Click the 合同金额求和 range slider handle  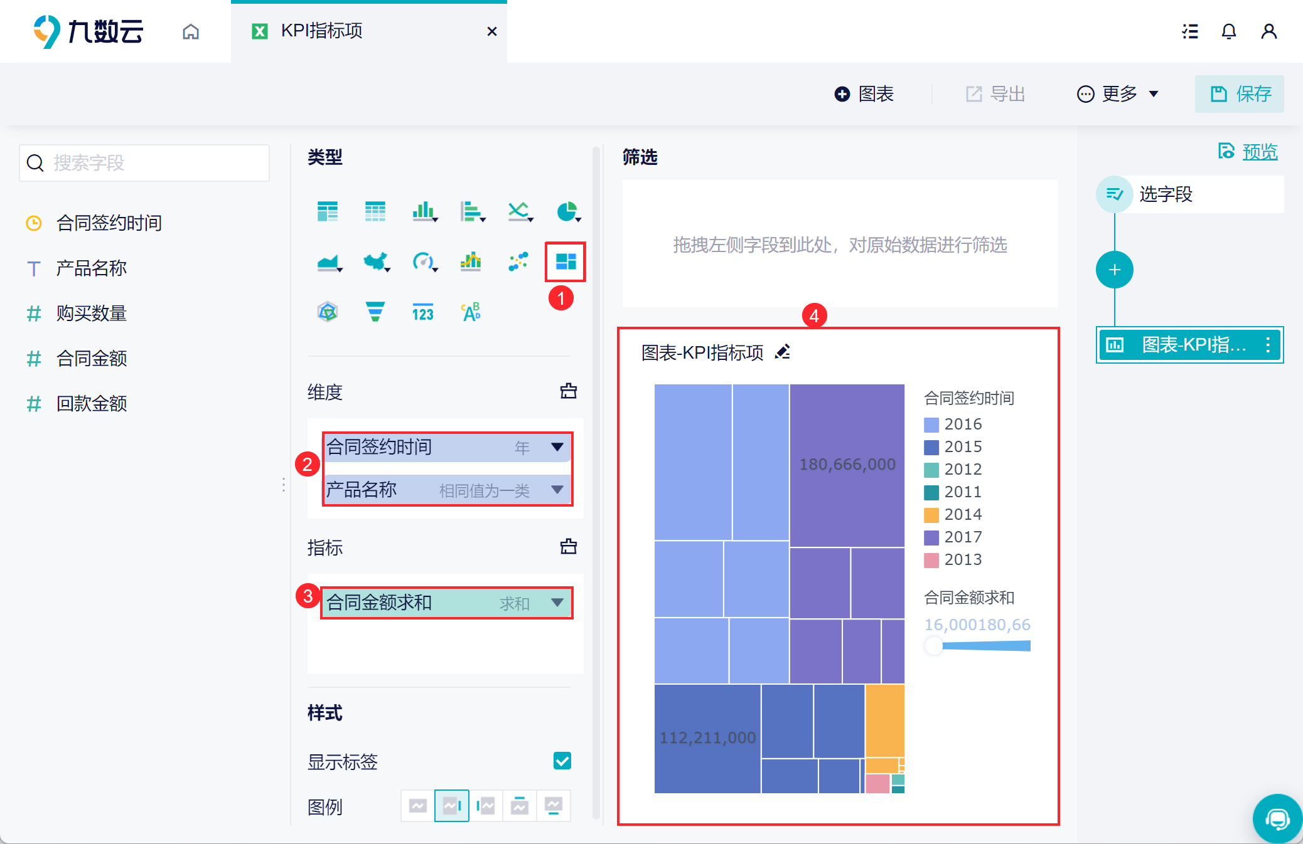point(934,646)
